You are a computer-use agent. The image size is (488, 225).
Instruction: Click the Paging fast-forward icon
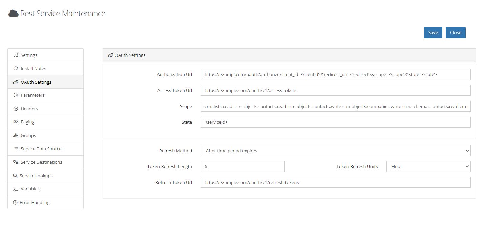tap(16, 122)
